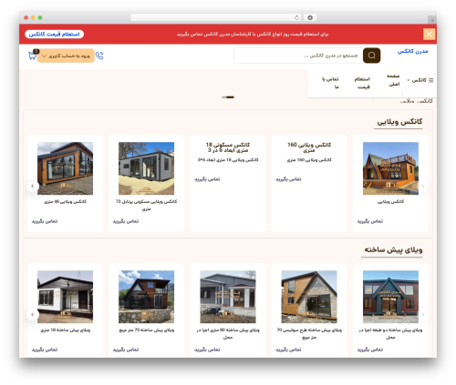Viewport: 456px width, 385px height.
Task: Open کانکس ویلایی مسکونی پرتابل 72 متری title
Action: point(146,205)
